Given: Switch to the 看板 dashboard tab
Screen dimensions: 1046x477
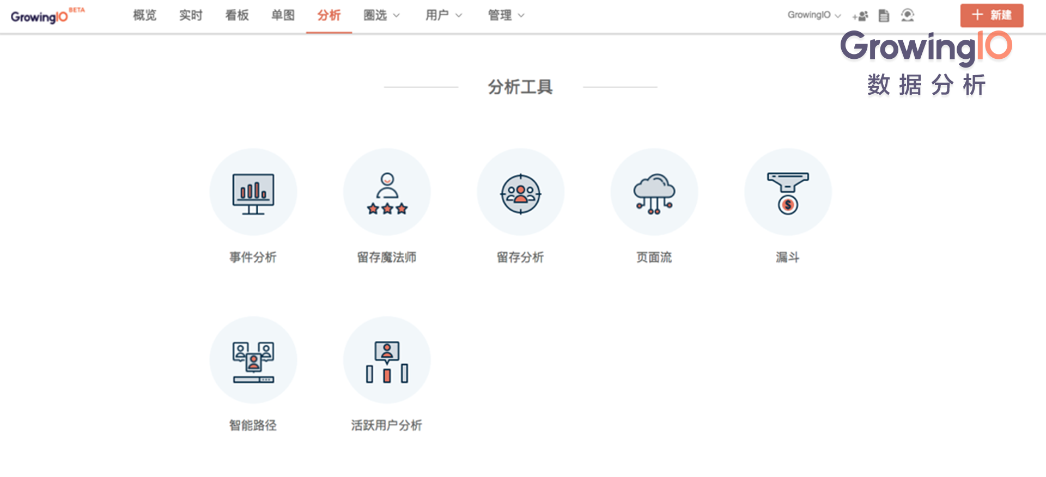Looking at the screenshot, I should 237,15.
